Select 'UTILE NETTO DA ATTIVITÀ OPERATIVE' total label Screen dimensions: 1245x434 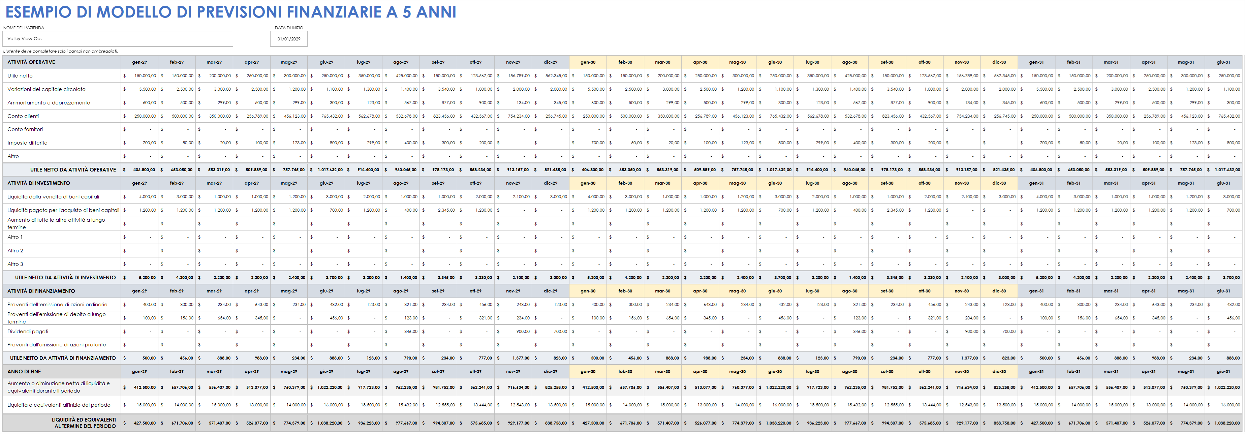(73, 169)
